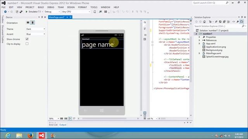Open the Toolbox side tab
The height and width of the screenshot is (139, 248).
(3, 19)
